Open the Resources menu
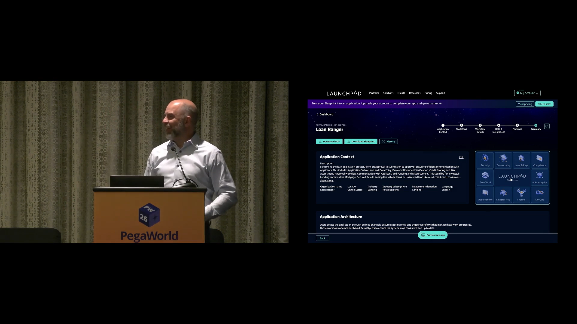 coord(415,93)
